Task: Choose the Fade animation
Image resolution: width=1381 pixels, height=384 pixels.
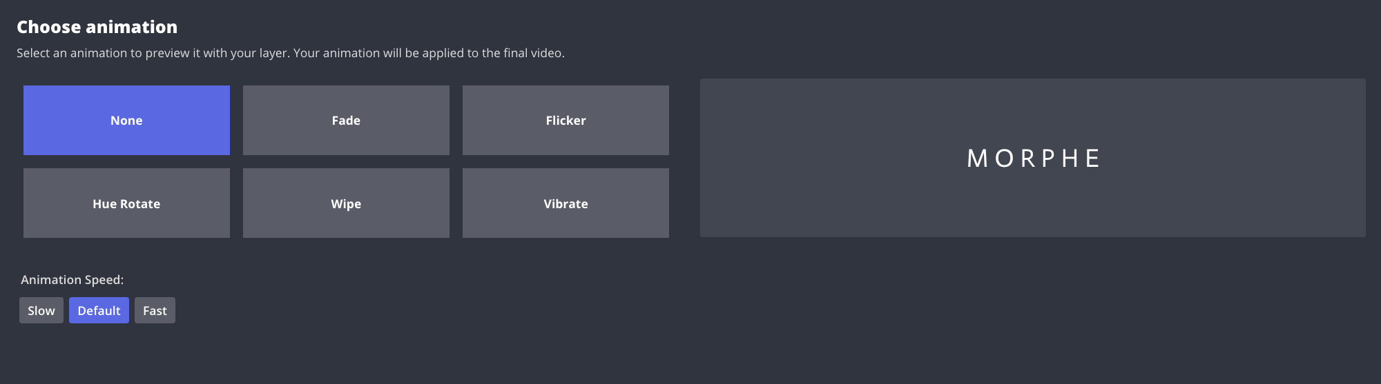Action: click(x=346, y=120)
